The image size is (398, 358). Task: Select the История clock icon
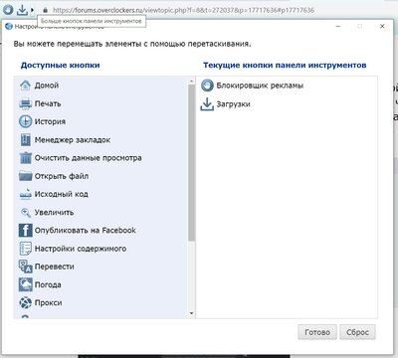[25, 121]
